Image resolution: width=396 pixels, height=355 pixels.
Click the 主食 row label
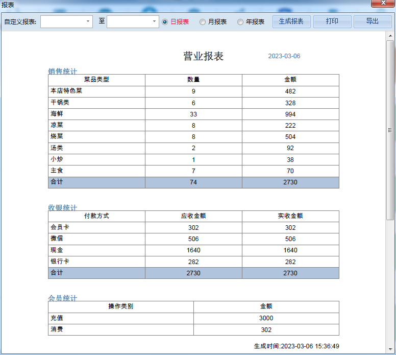57,171
